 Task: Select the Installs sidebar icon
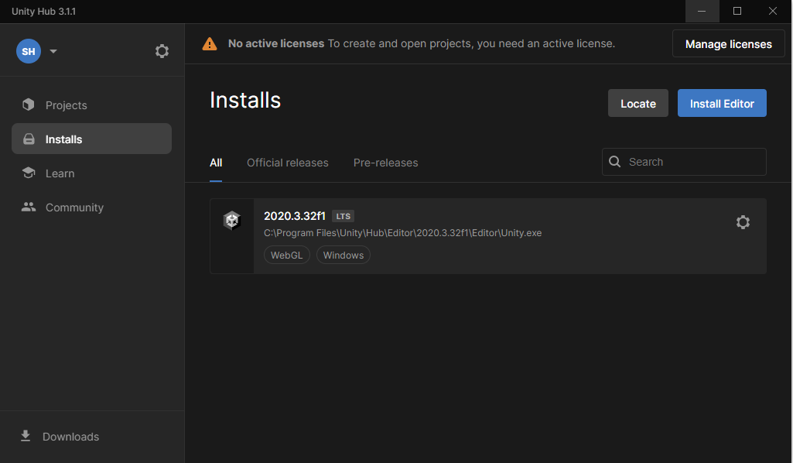click(x=29, y=138)
